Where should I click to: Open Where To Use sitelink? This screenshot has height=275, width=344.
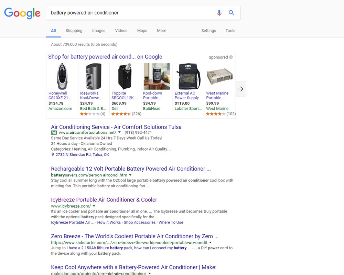(x=171, y=222)
